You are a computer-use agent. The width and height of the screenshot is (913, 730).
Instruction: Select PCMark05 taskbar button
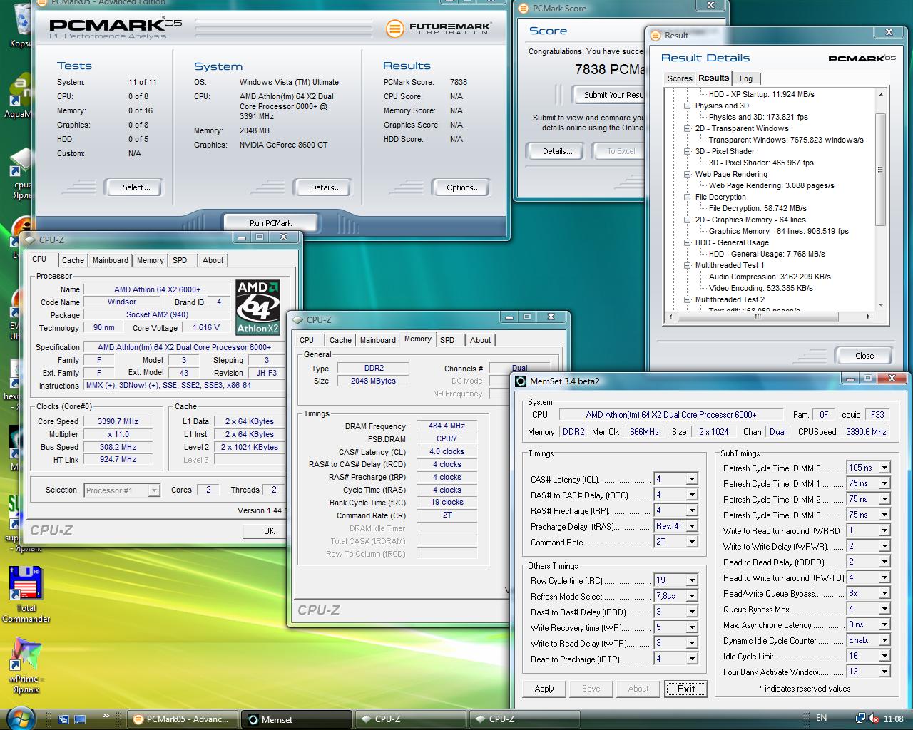click(x=183, y=719)
